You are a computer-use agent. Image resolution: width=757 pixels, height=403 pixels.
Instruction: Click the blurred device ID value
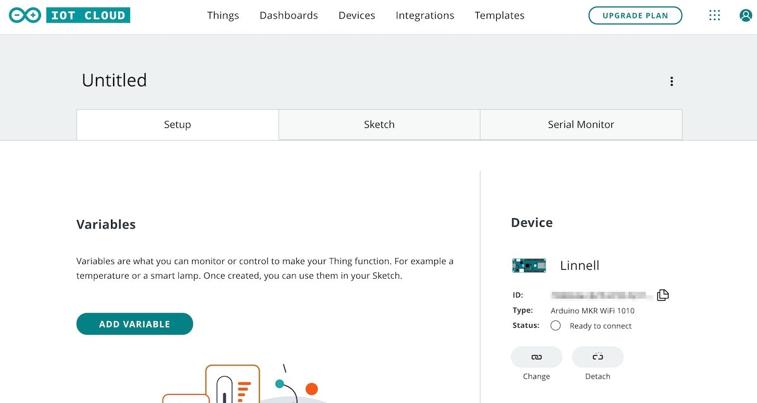[601, 296]
